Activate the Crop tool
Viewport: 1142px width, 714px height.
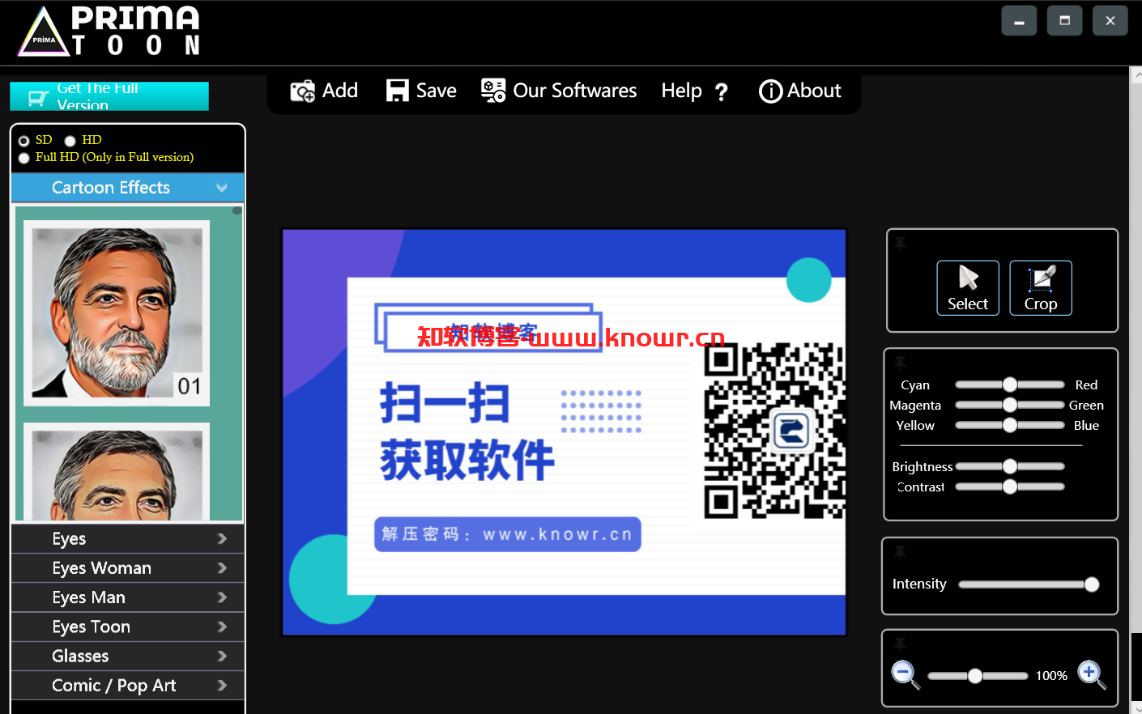(1041, 287)
